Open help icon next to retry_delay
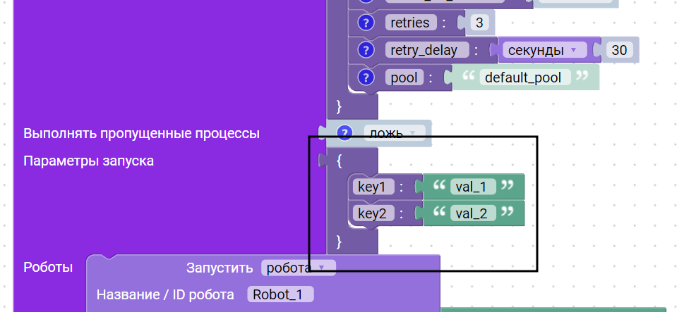 click(365, 50)
